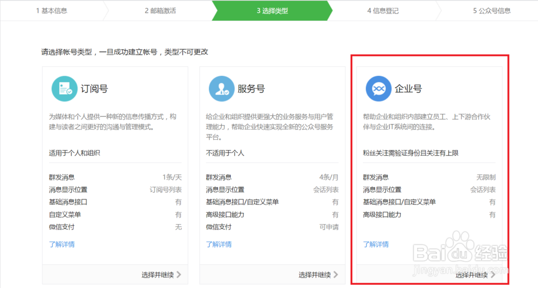
Task: Click 微信支付 value 可申请 in 服务号
Action: [x=329, y=227]
